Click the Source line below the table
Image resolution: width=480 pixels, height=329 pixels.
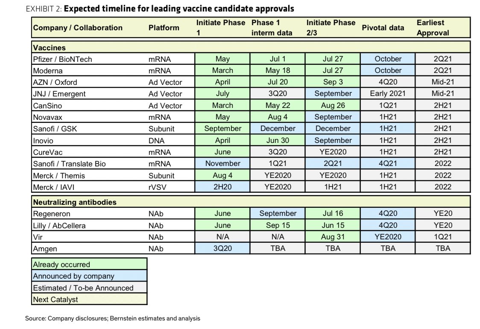113,318
